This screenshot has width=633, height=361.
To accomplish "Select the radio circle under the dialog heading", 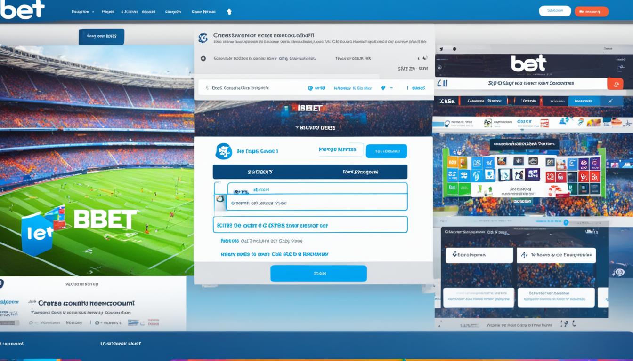I will coord(203,59).
